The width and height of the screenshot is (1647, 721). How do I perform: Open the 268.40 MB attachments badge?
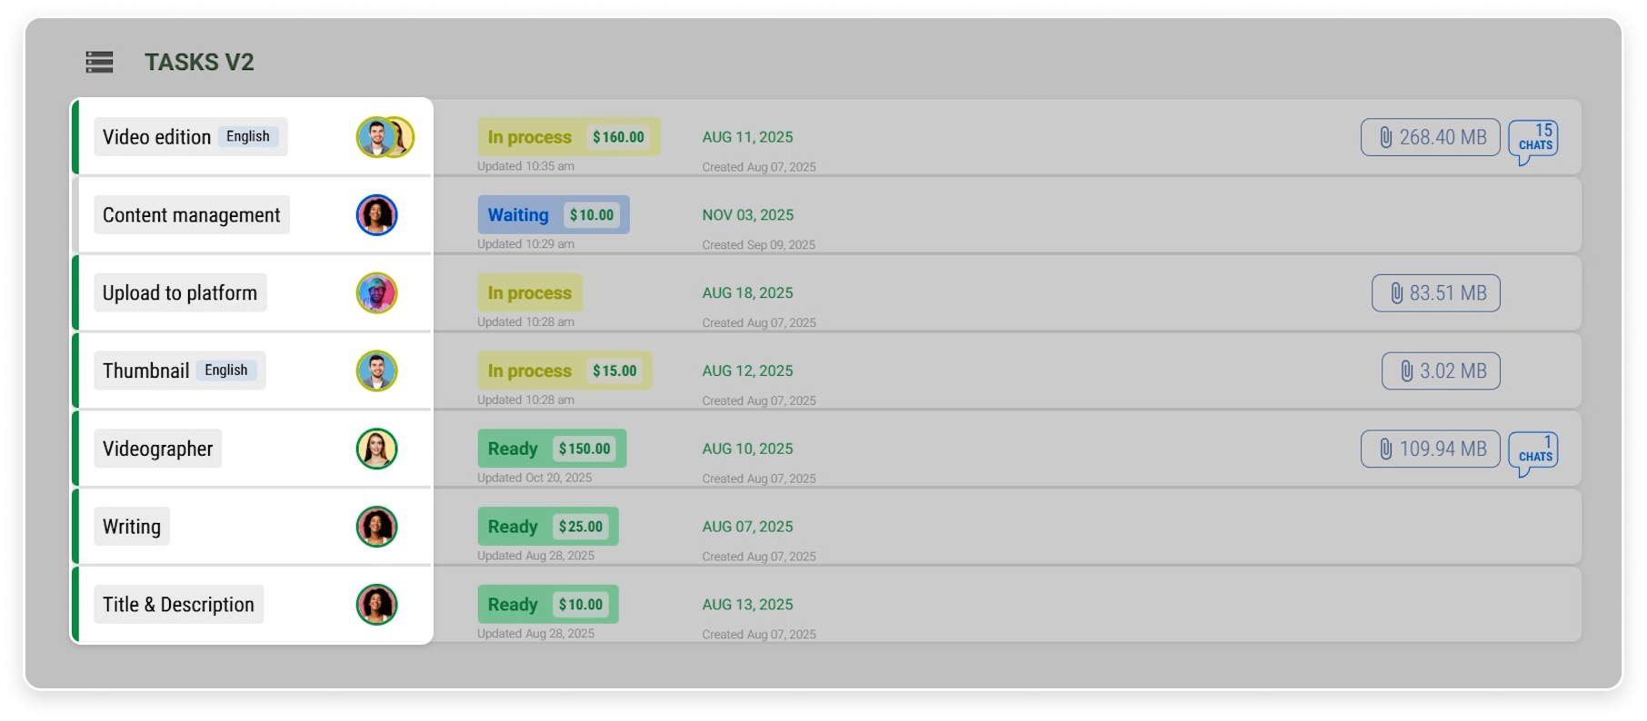(x=1430, y=137)
